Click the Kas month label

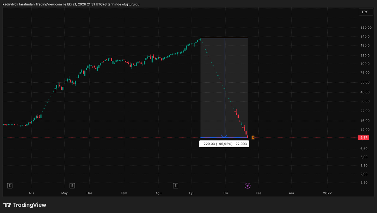258,193
